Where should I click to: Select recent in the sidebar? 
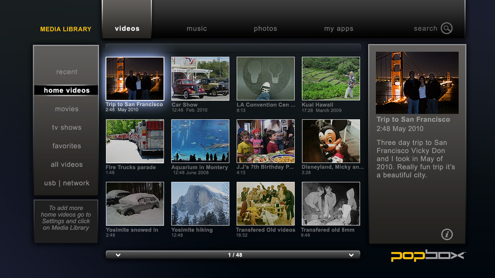pos(67,72)
